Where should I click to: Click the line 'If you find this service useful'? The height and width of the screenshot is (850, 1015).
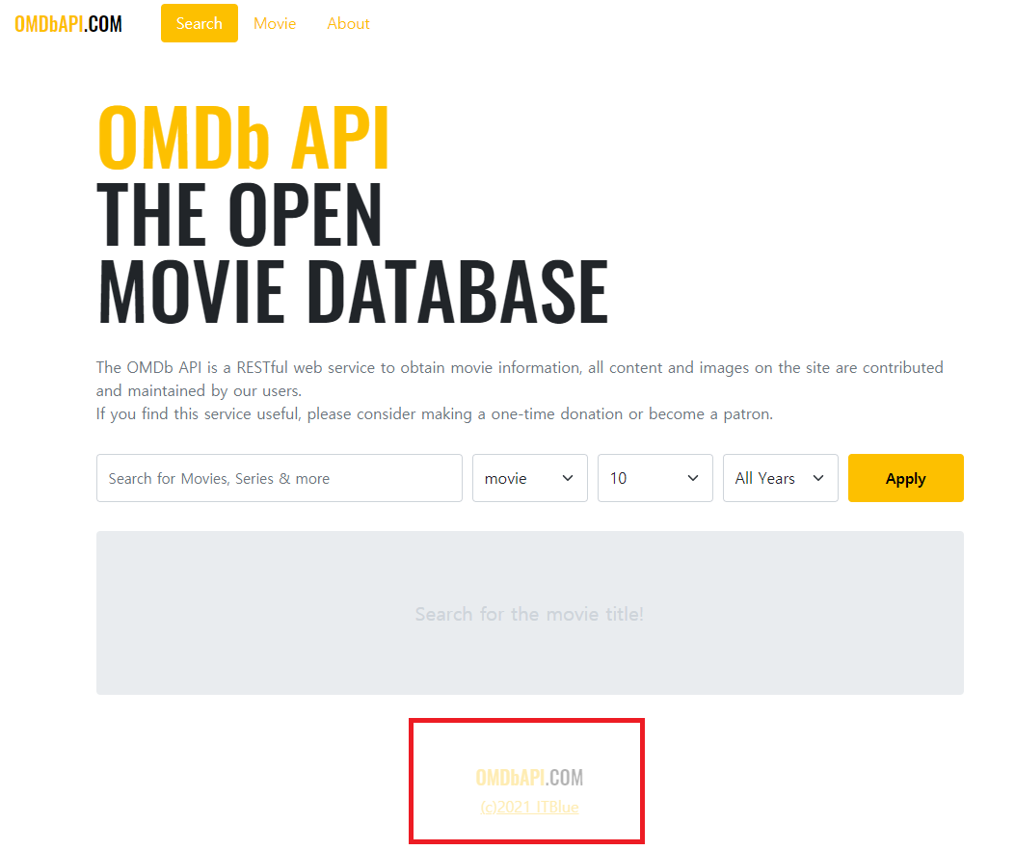click(x=435, y=413)
